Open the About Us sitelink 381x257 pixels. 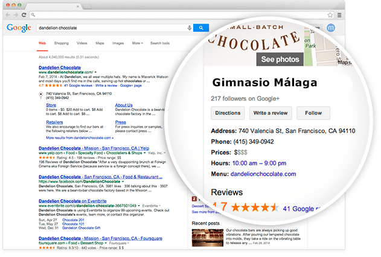pos(124,105)
